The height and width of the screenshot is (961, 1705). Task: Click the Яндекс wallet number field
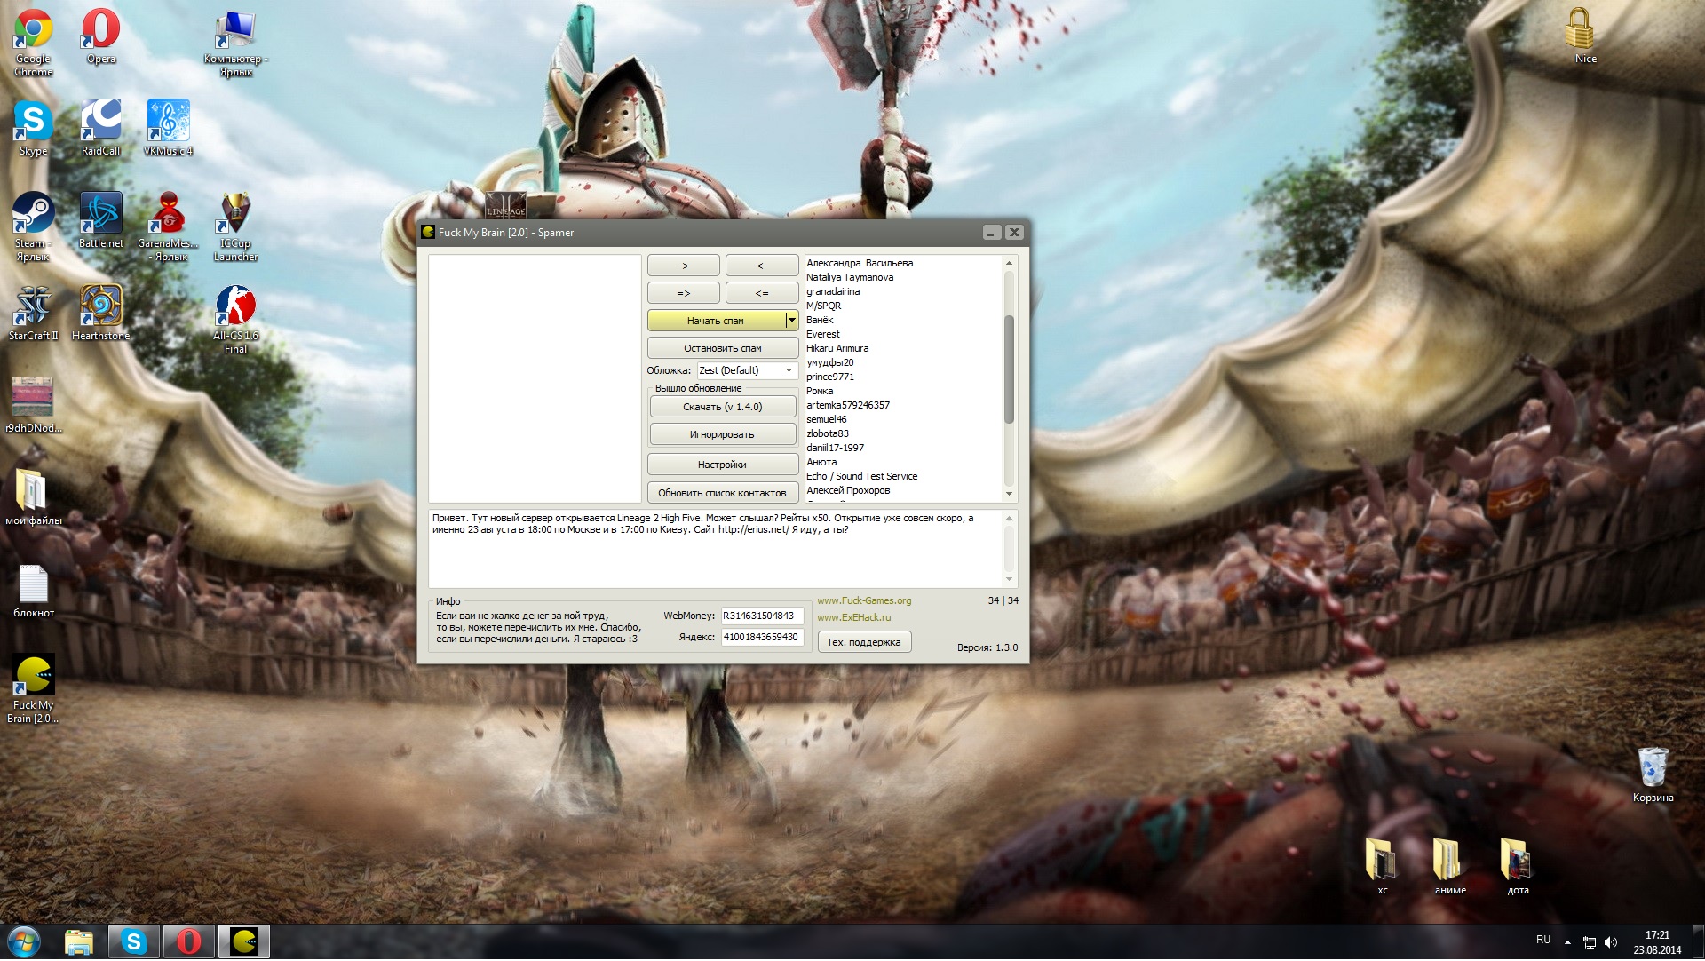click(x=762, y=637)
